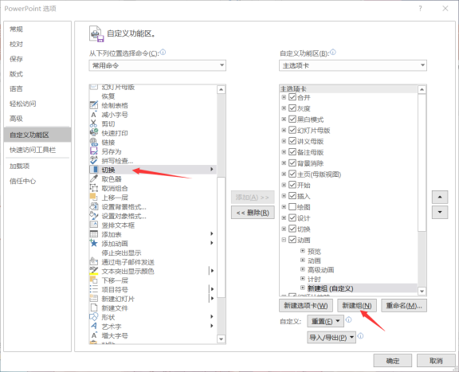Toggle the 插入 tab checkbox

tap(292, 196)
